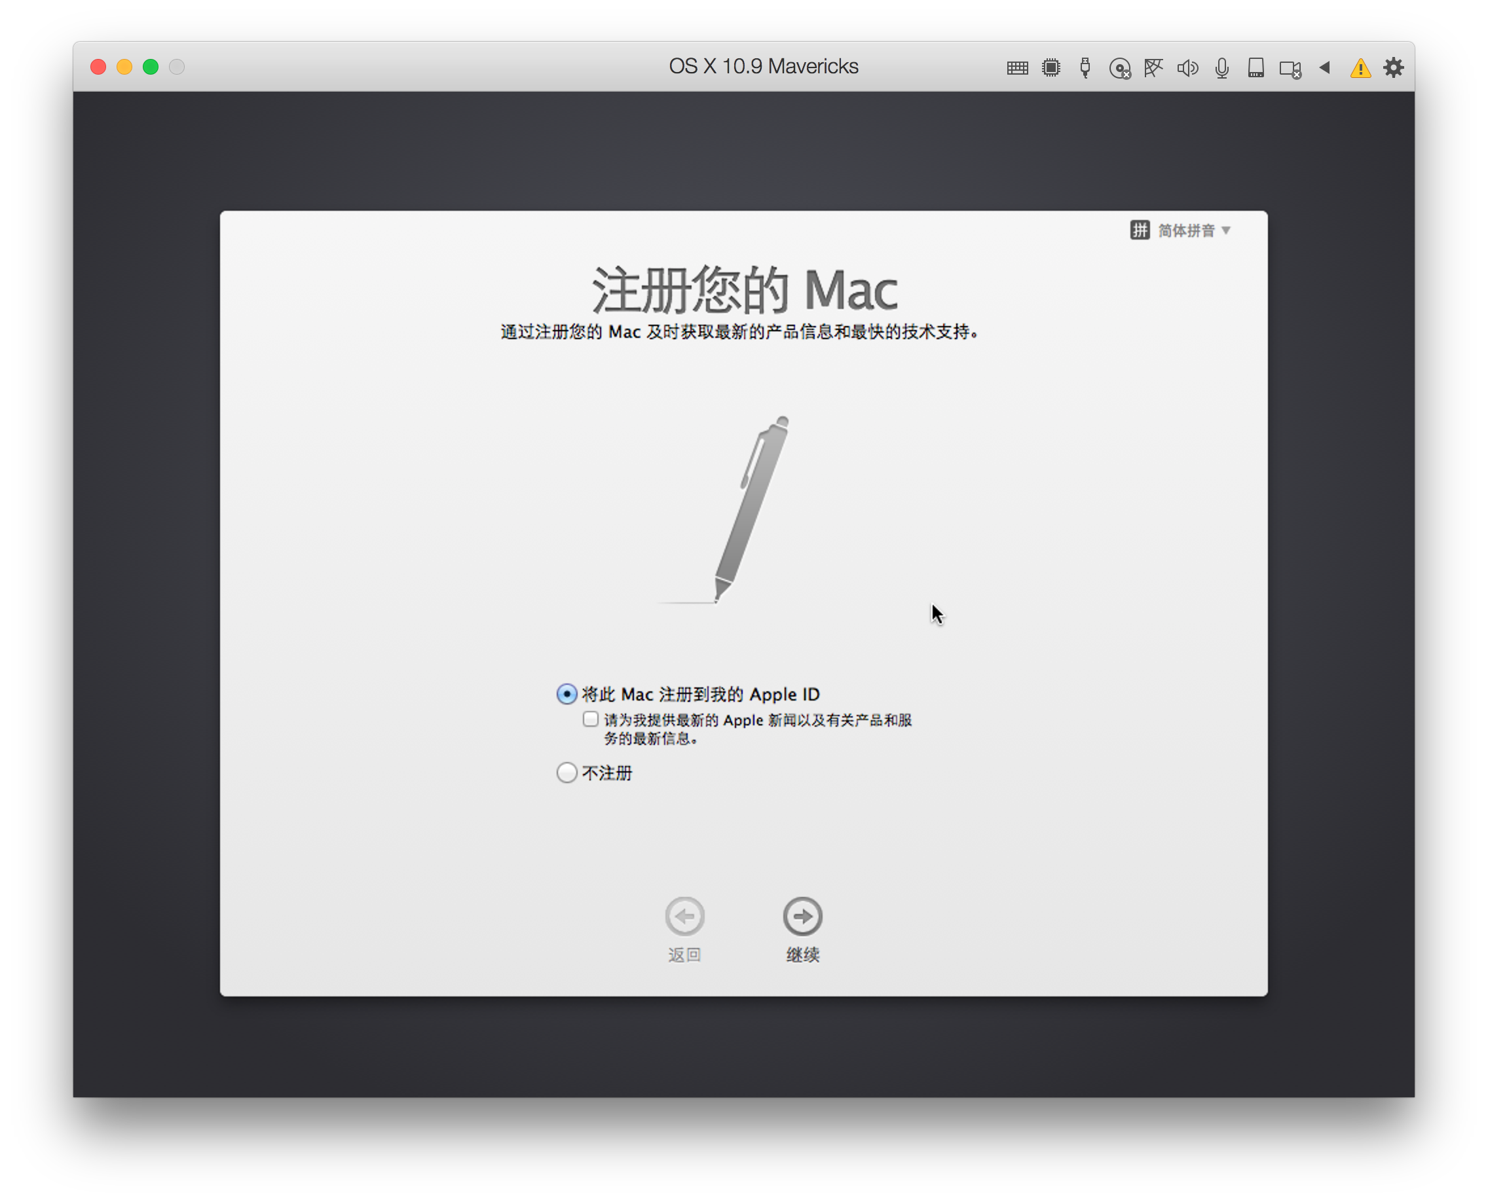The height and width of the screenshot is (1202, 1488).
Task: Click the hard disk icon
Action: point(1256,67)
